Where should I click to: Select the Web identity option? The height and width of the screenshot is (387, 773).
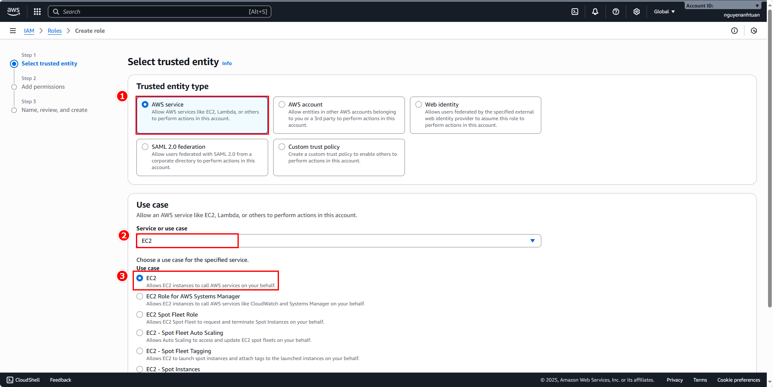tap(419, 104)
